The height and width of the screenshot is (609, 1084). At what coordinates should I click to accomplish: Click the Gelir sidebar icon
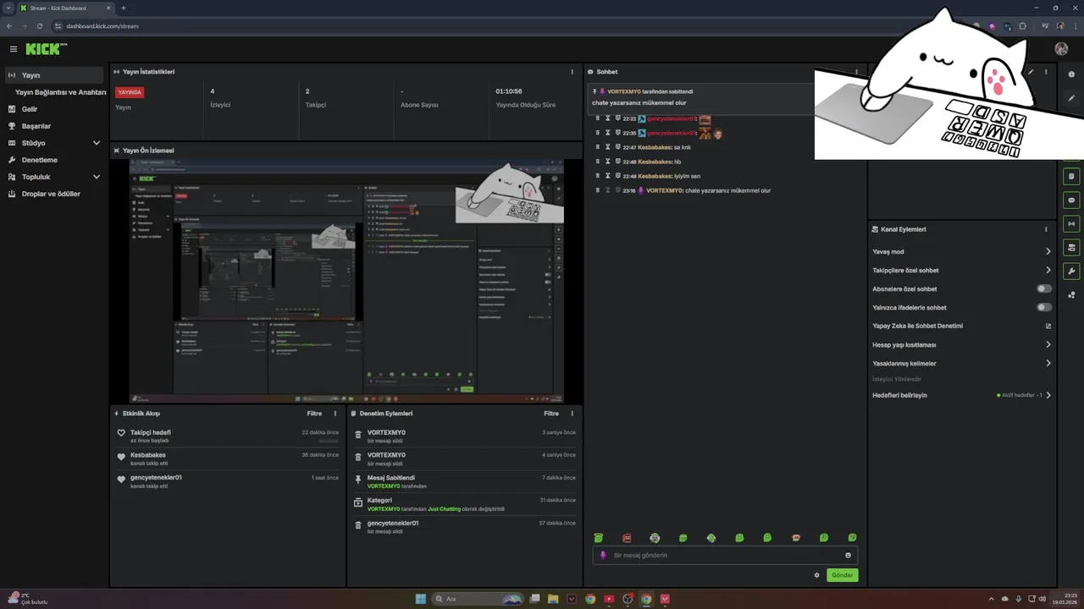(x=12, y=109)
